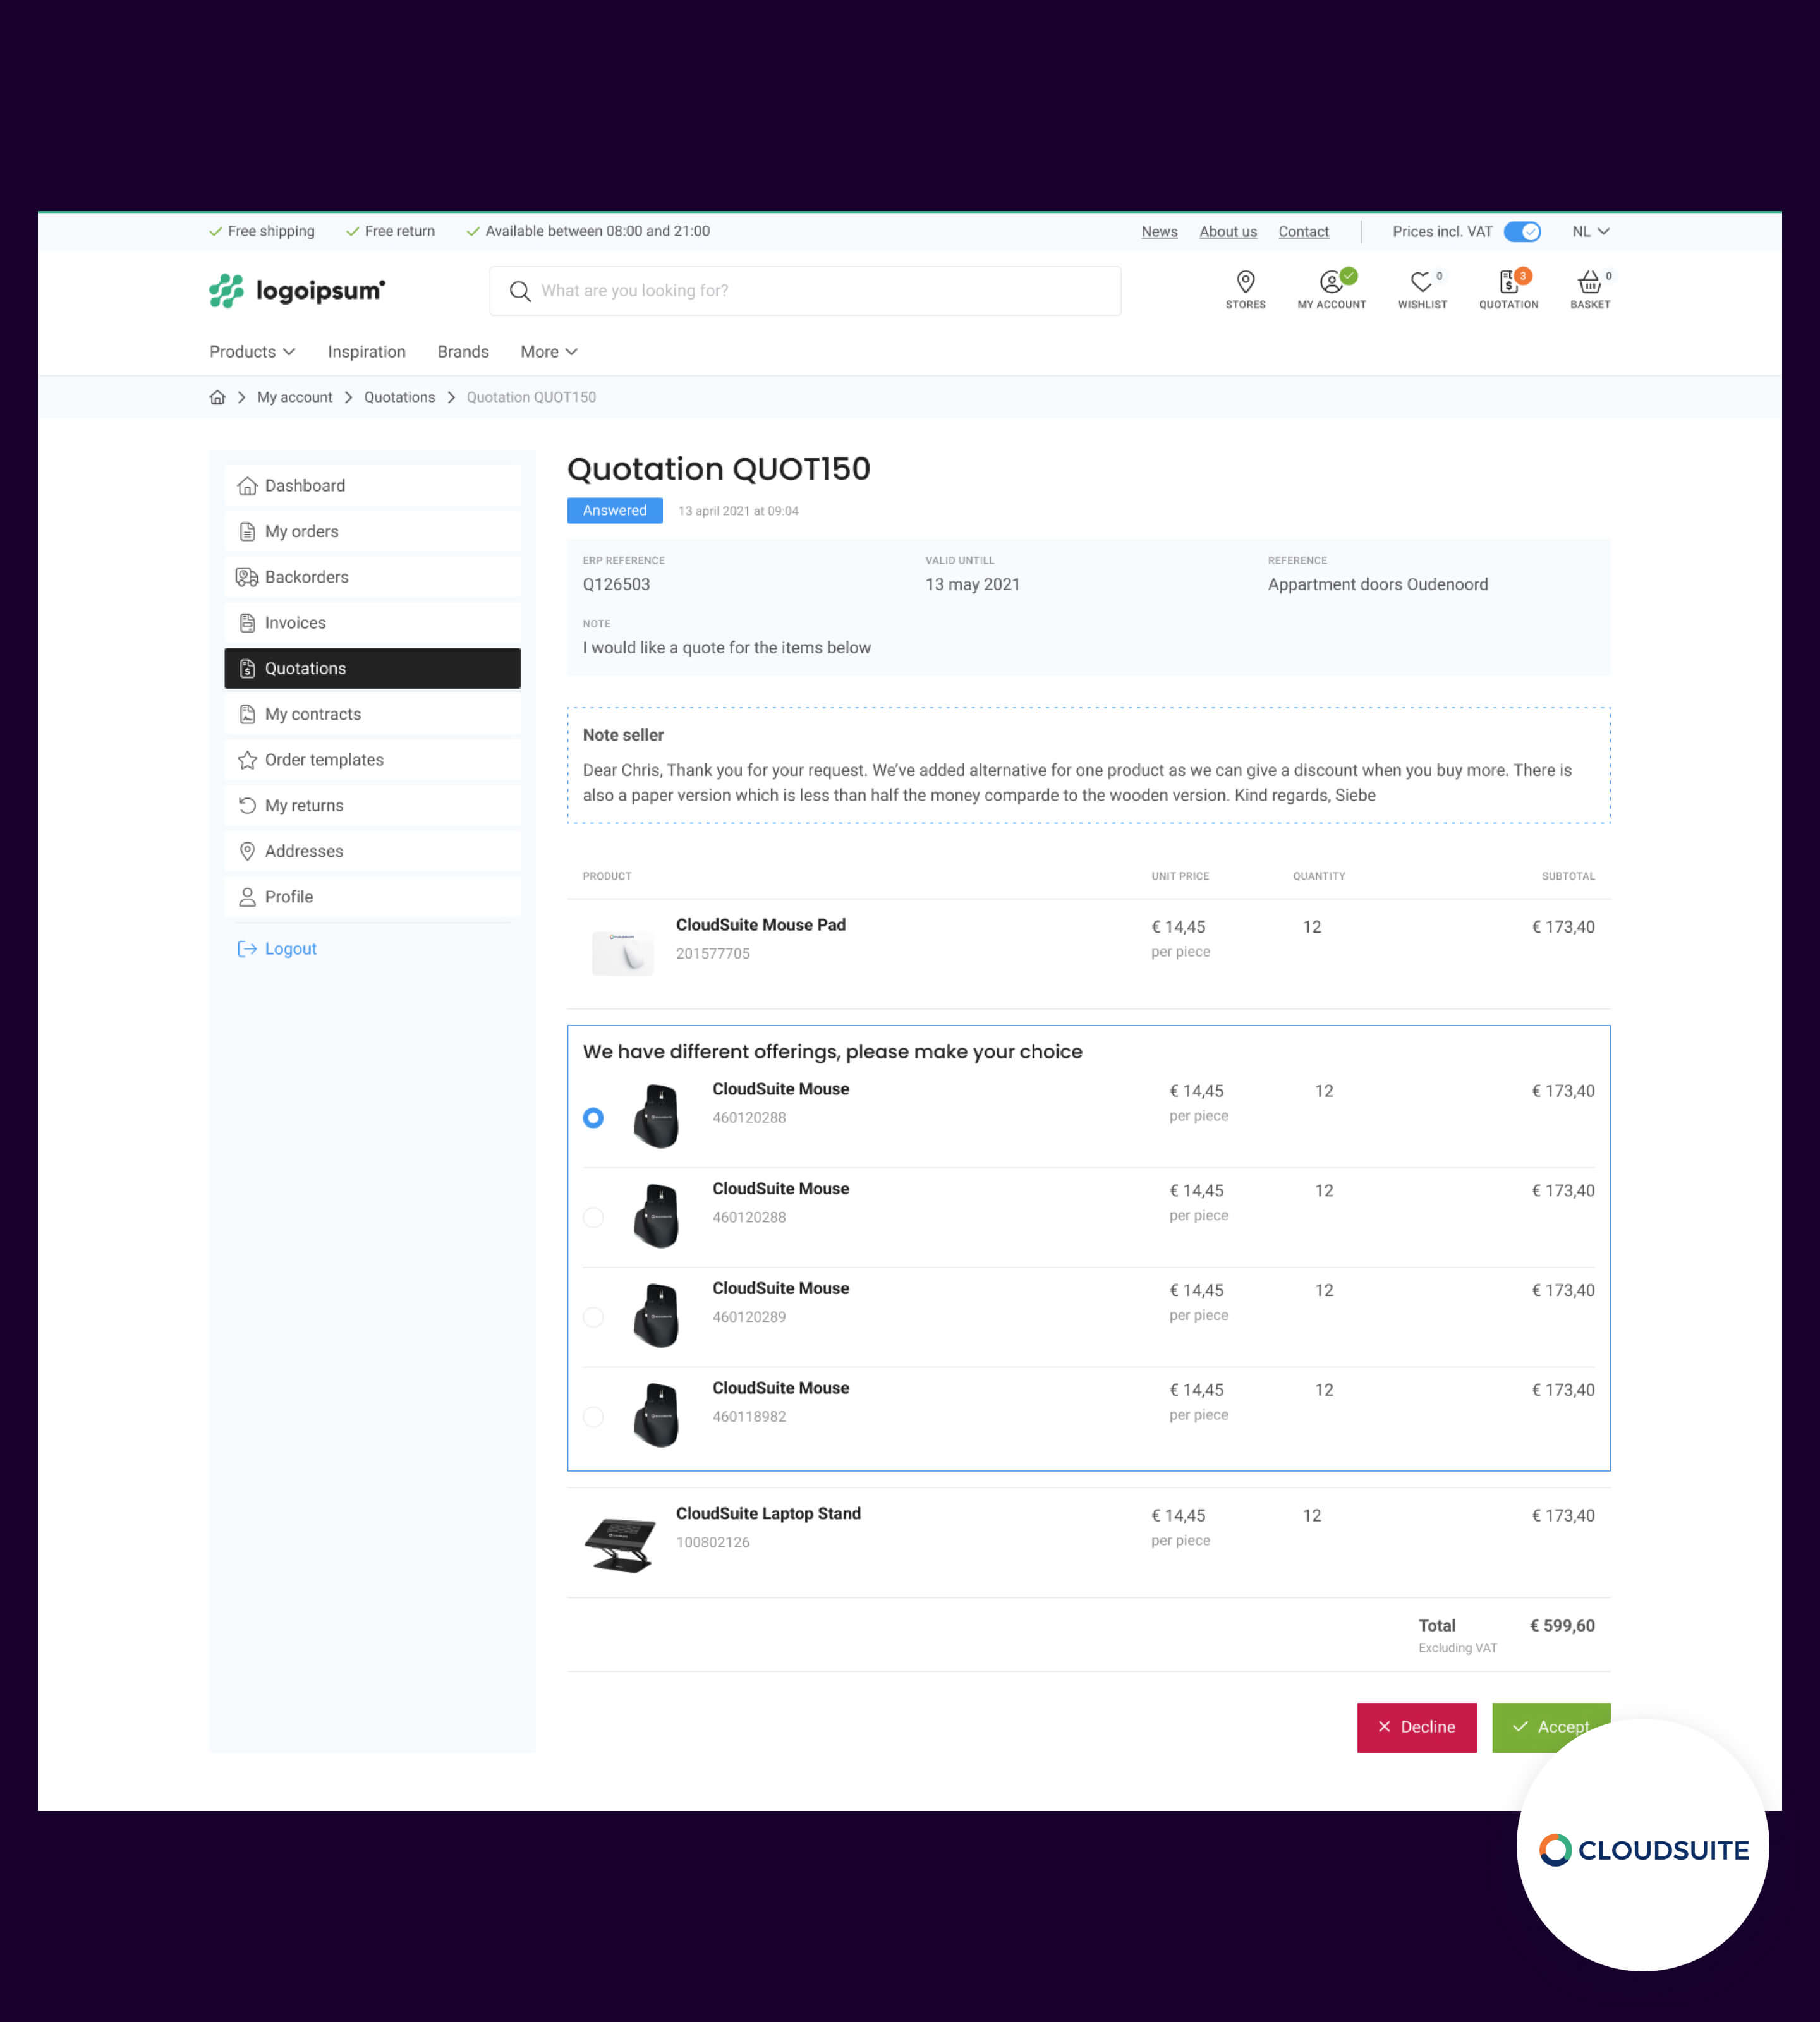Expand the Products dropdown menu

[x=252, y=352]
